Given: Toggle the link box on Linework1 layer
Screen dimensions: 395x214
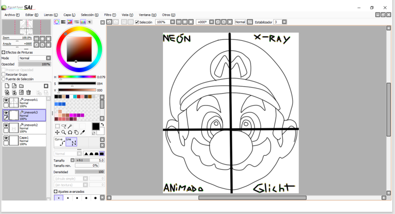Looking at the screenshot, I should (x=6, y=105).
